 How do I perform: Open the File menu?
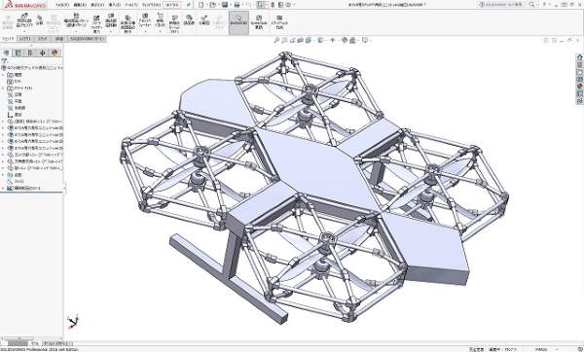(x=62, y=5)
